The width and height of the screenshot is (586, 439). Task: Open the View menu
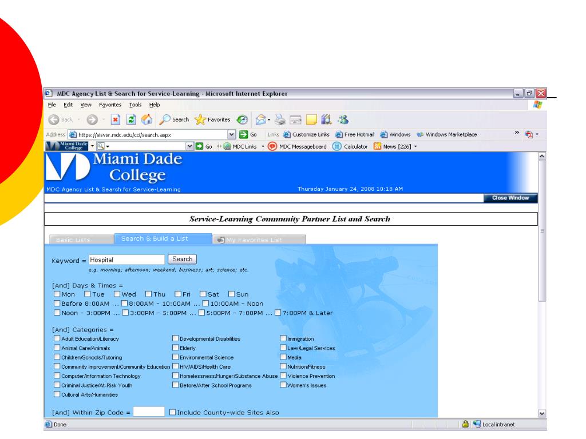86,105
